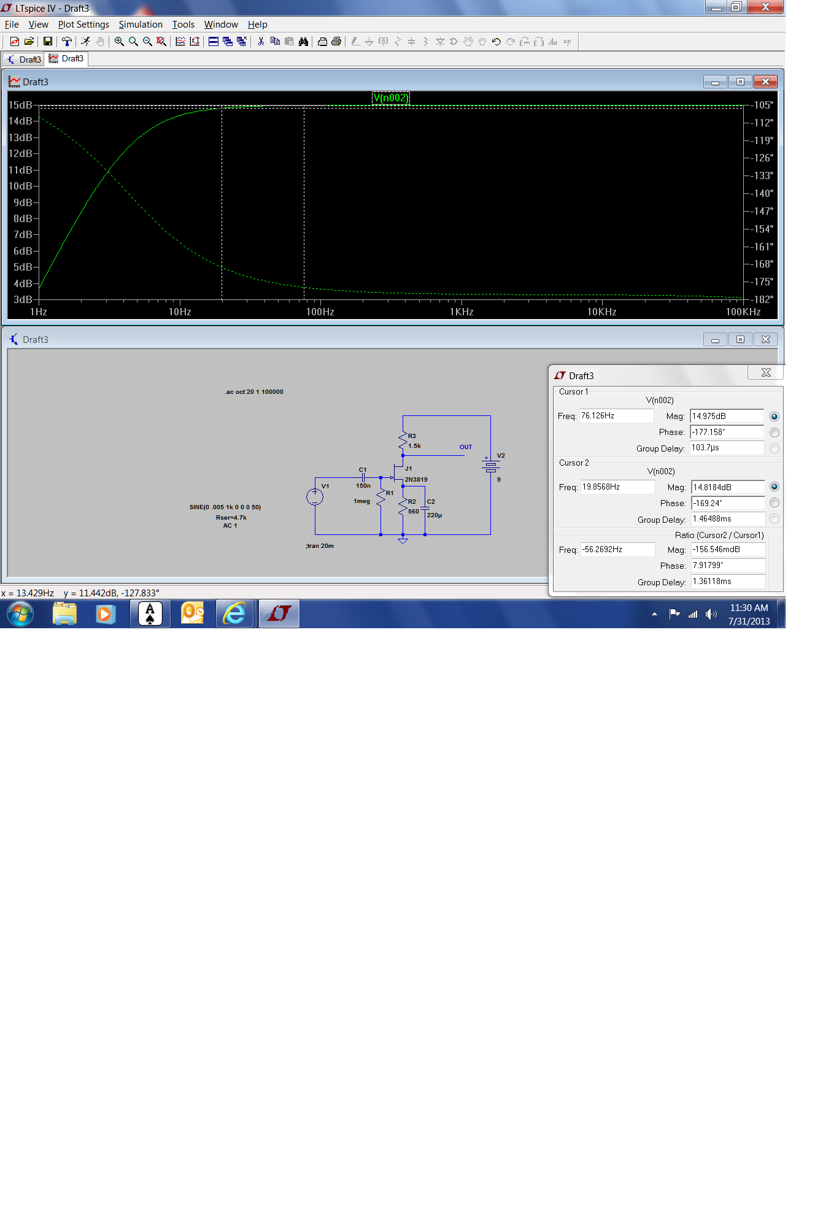This screenshot has width=815, height=1227.
Task: Click the SPICE directive .op icon
Action: coord(567,42)
